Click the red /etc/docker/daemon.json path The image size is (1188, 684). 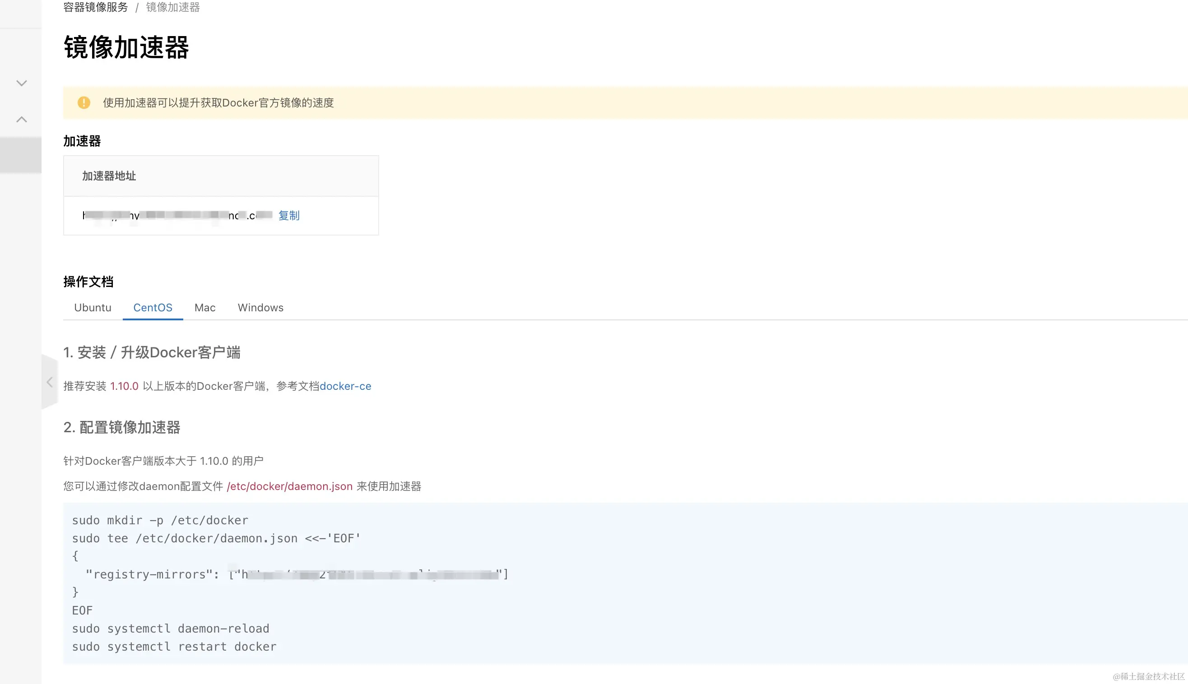click(289, 486)
